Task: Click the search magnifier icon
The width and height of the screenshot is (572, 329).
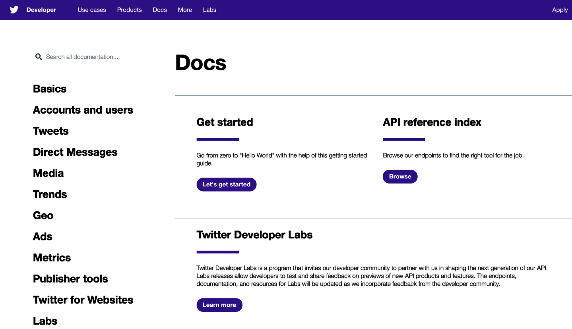Action: 39,57
